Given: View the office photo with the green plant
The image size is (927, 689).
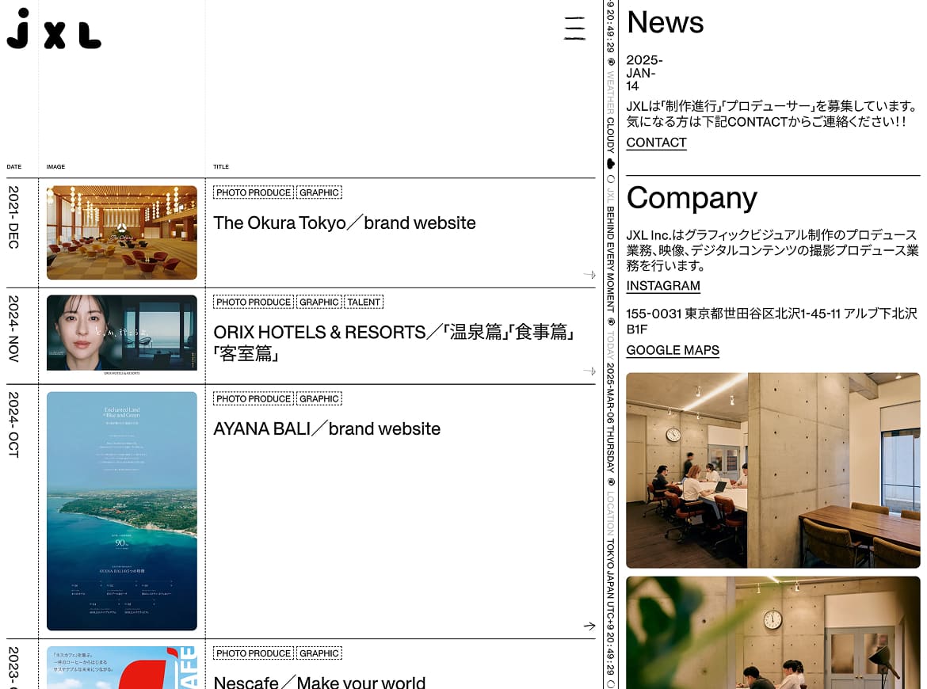Looking at the screenshot, I should pos(772,633).
